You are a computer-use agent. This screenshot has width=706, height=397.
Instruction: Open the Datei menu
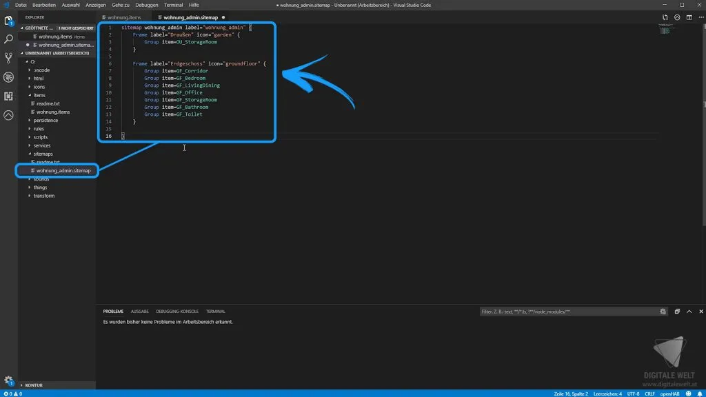pyautogui.click(x=21, y=5)
